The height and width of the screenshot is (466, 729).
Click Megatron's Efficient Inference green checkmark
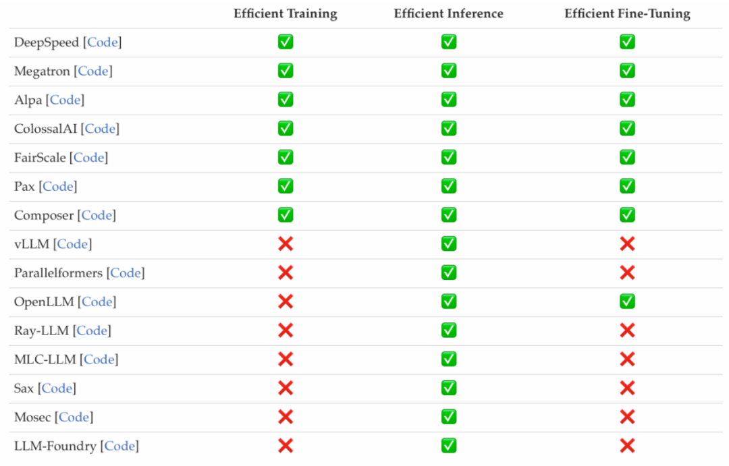(449, 71)
